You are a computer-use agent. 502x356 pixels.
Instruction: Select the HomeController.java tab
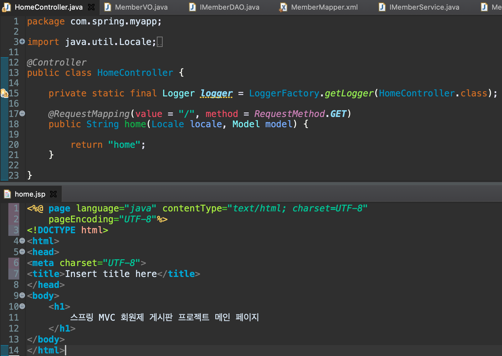click(49, 7)
